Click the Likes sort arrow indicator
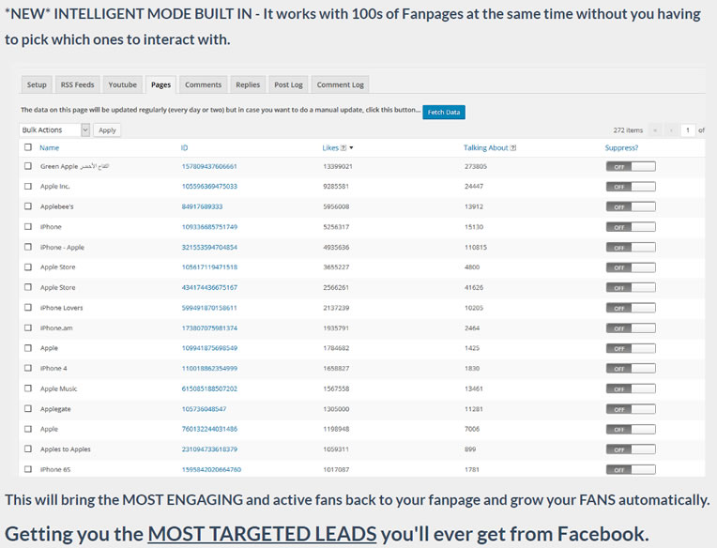717x548 pixels. (351, 148)
